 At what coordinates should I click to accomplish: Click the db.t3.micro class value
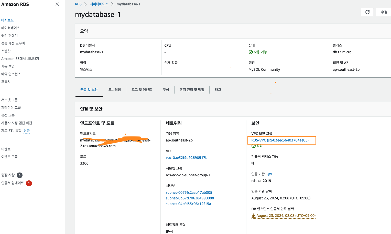click(x=342, y=52)
